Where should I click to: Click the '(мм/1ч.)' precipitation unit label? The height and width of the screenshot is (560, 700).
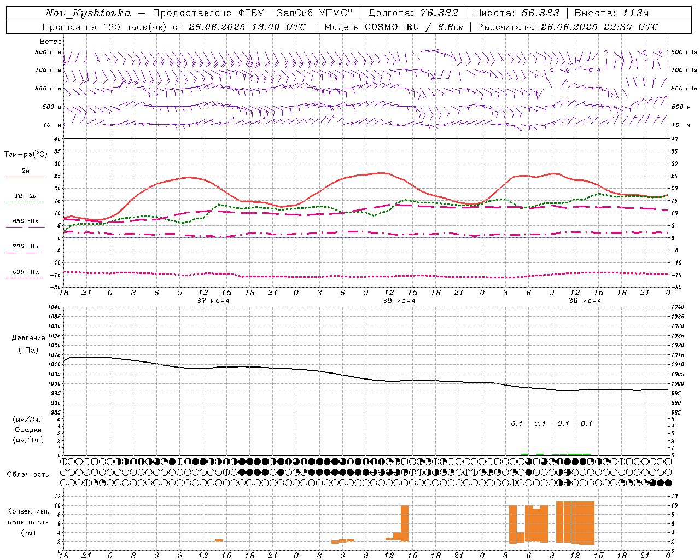(x=28, y=440)
